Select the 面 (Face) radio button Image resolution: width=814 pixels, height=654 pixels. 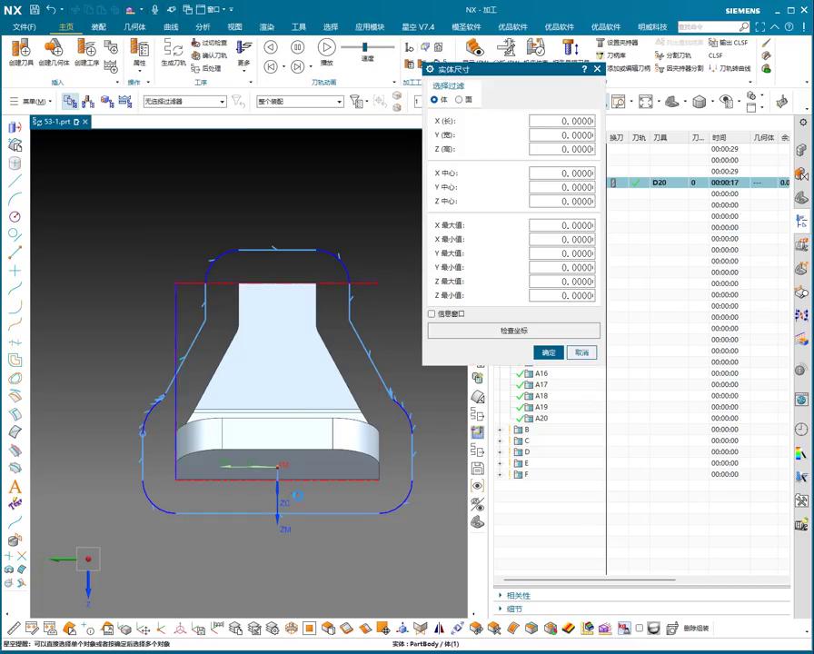(x=459, y=100)
